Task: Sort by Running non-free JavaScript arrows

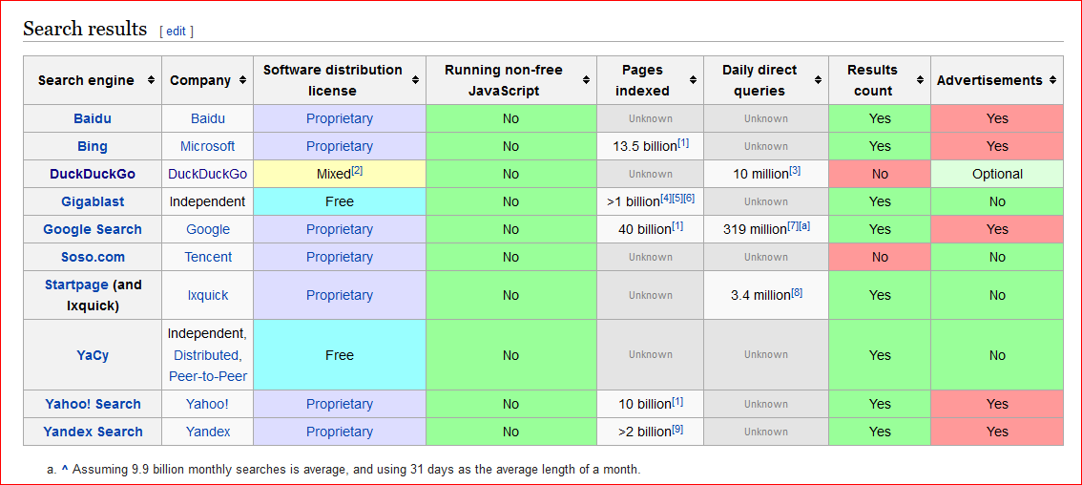Action: point(586,80)
